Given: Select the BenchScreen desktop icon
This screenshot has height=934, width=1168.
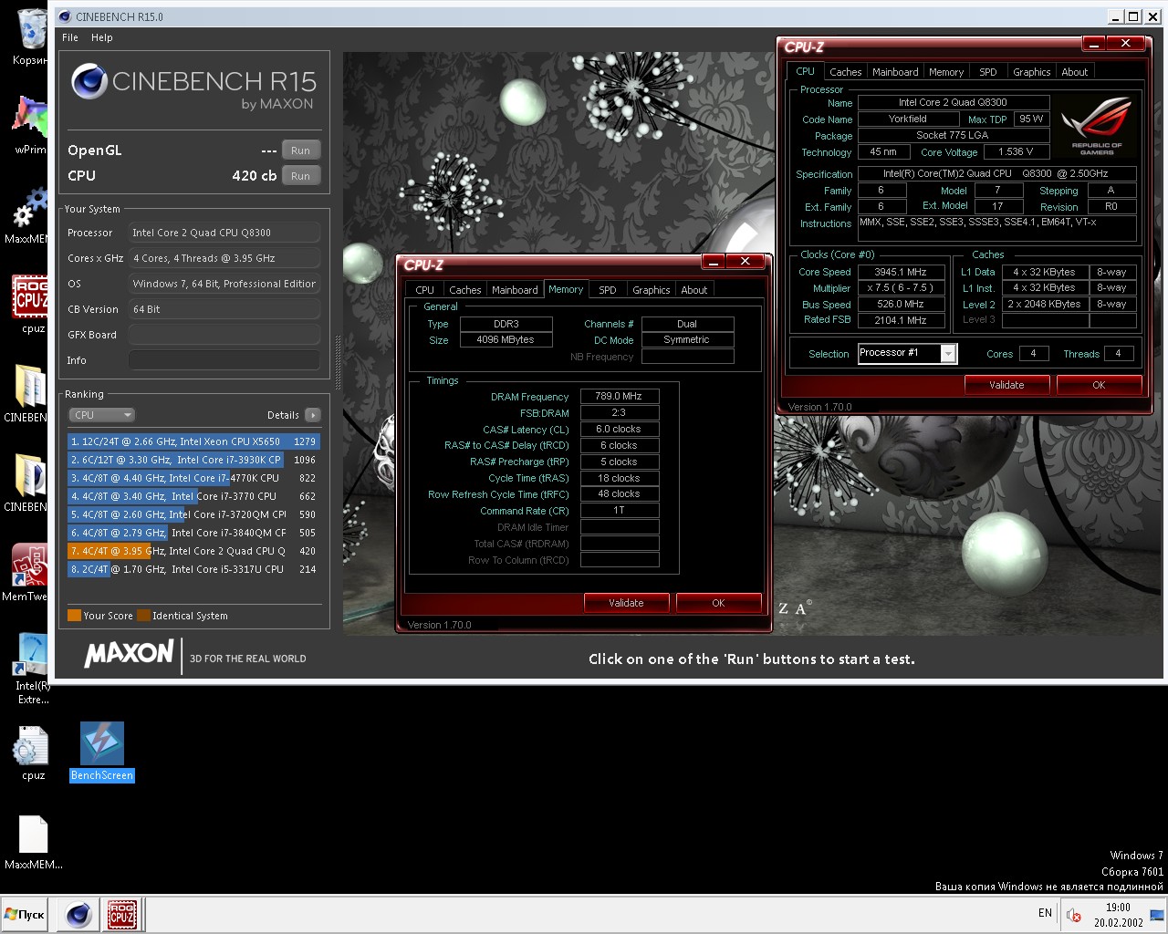Looking at the screenshot, I should coord(102,752).
